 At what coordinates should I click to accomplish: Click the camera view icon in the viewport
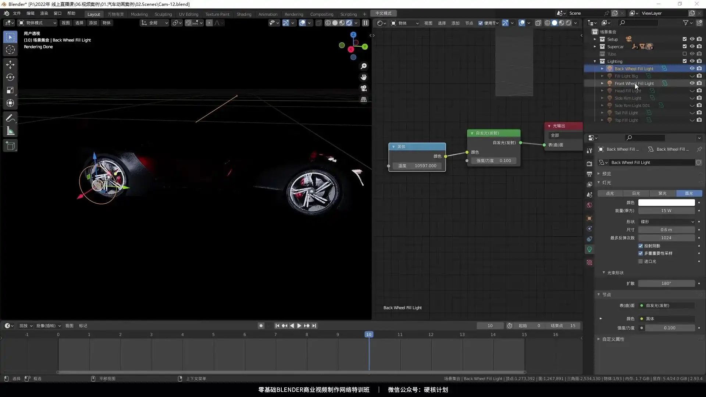pyautogui.click(x=364, y=89)
